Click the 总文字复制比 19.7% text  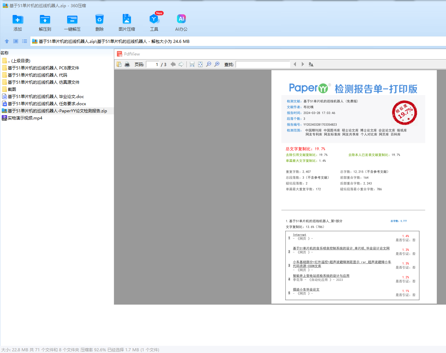(x=306, y=149)
